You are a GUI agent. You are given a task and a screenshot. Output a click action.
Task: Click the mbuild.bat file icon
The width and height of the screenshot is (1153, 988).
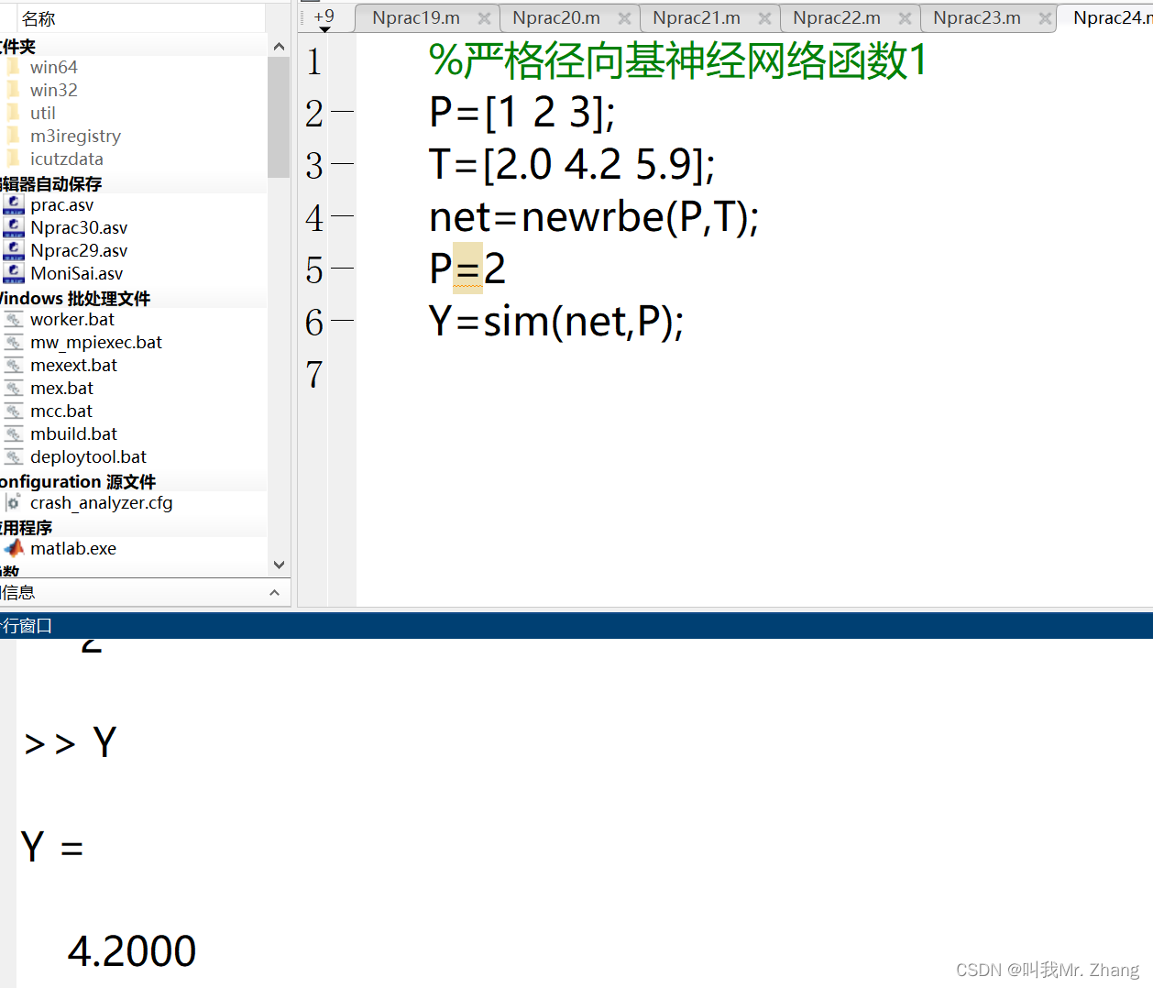tap(15, 434)
